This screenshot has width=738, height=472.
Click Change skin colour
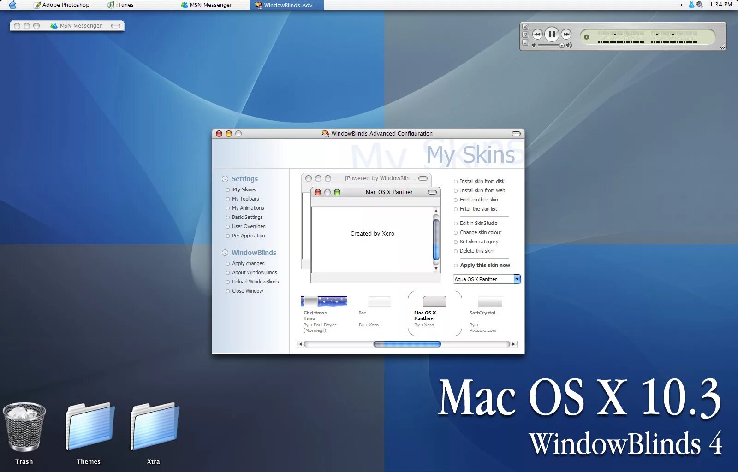click(481, 232)
